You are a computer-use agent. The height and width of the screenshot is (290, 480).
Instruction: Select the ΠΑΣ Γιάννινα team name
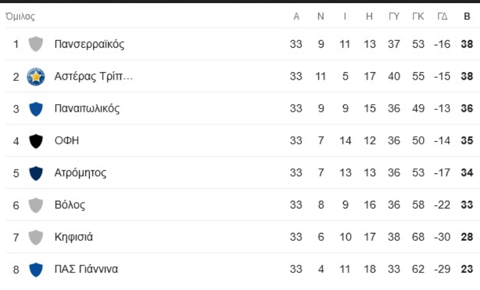pyautogui.click(x=87, y=269)
